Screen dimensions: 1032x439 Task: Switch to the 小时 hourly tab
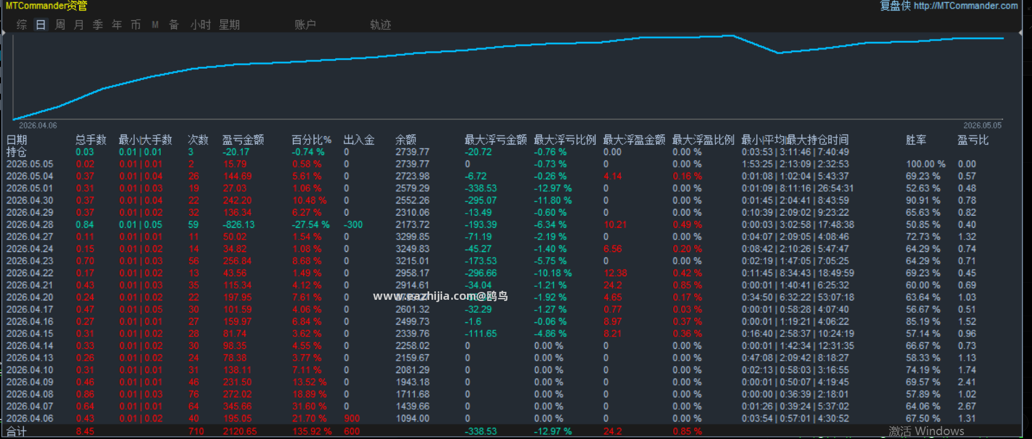point(201,25)
